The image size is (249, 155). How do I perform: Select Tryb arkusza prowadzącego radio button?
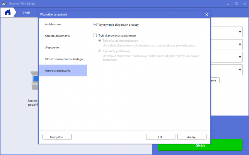pos(100,41)
